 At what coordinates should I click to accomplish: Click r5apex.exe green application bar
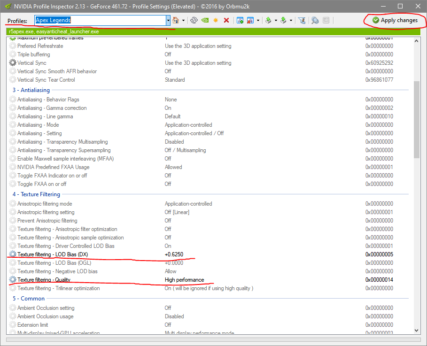pyautogui.click(x=213, y=31)
